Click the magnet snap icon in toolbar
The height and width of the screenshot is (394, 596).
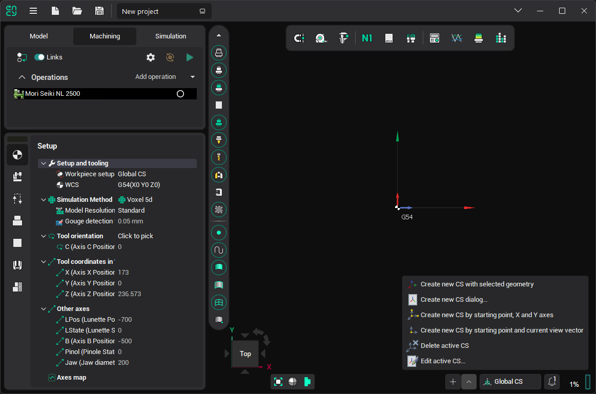(x=299, y=38)
